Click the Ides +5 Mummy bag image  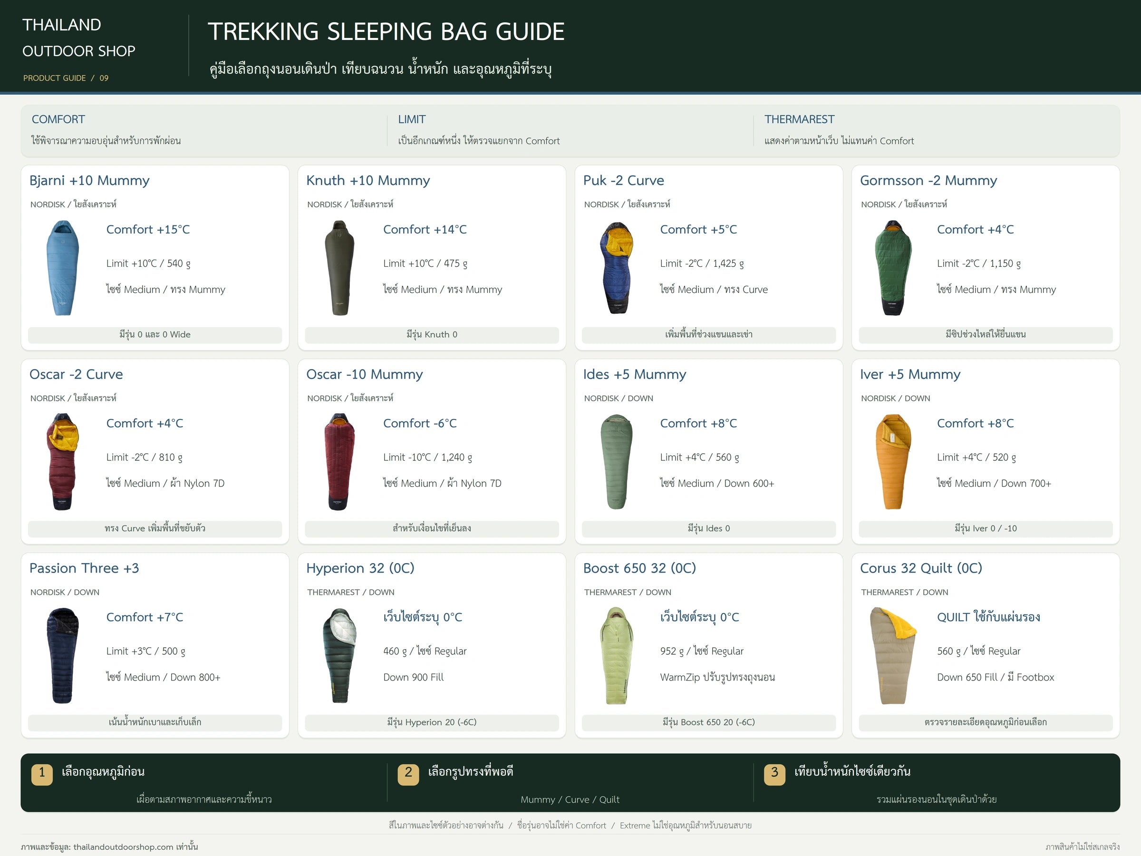click(x=617, y=462)
